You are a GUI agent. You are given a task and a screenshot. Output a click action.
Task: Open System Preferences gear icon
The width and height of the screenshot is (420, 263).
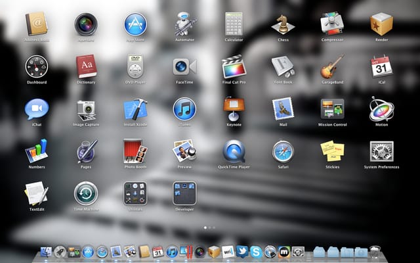tap(382, 151)
